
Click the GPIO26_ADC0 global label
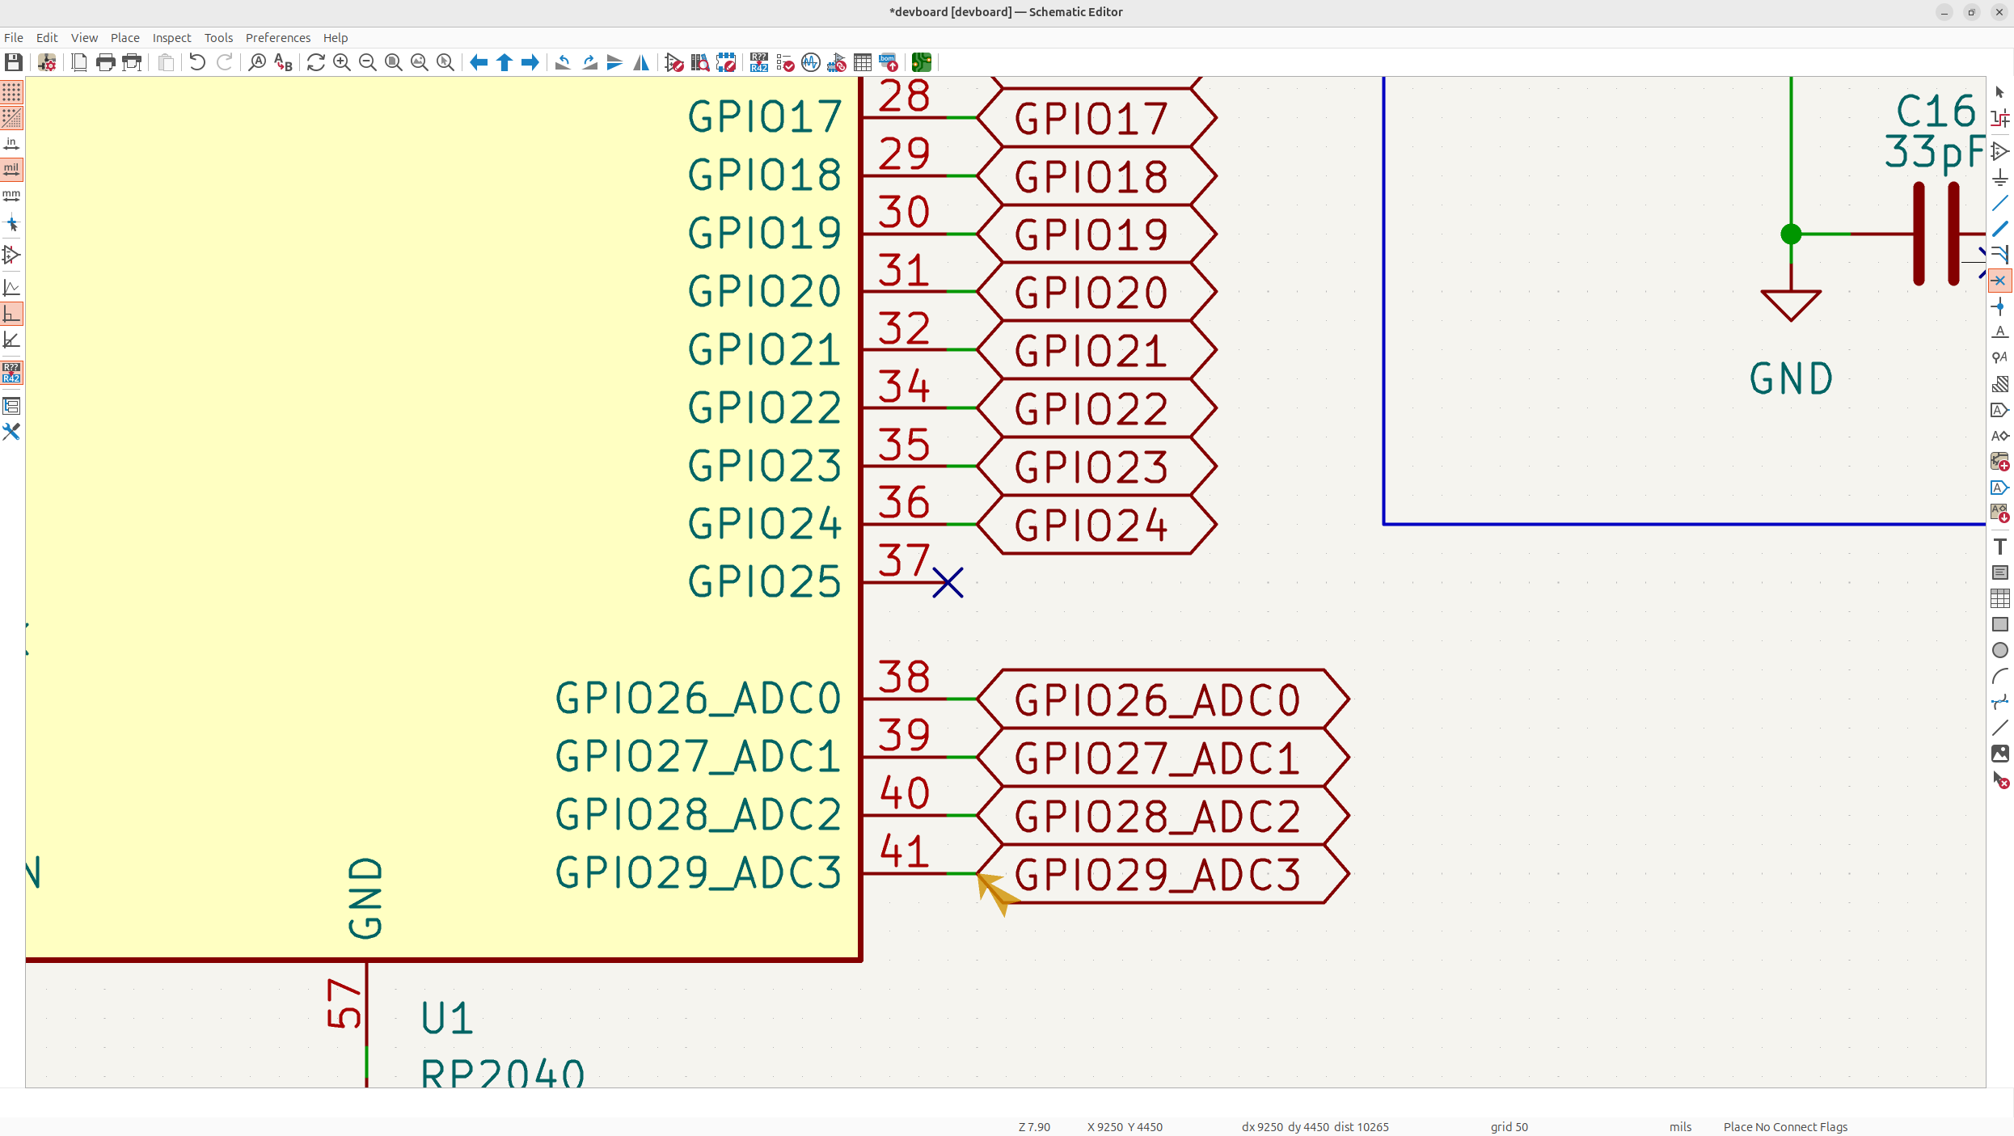[x=1156, y=699]
